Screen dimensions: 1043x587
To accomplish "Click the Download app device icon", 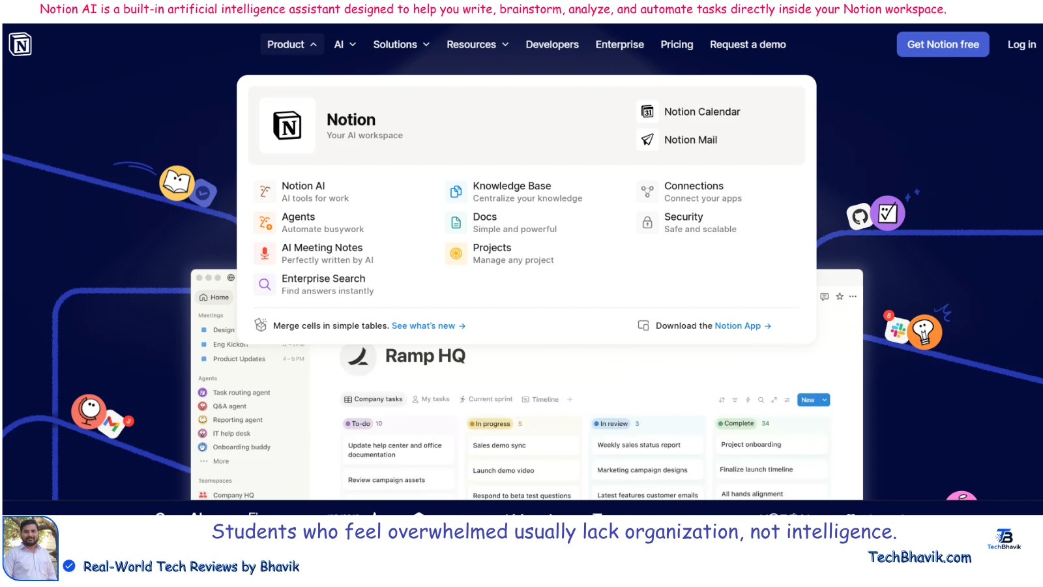I will (643, 325).
